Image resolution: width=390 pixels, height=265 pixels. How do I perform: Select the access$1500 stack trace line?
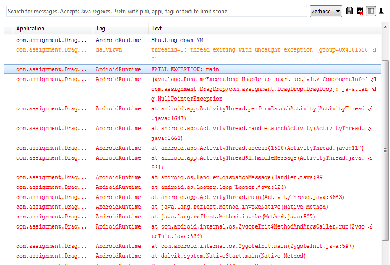point(192,148)
